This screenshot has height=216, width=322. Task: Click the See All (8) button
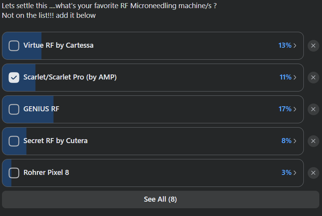[160, 199]
